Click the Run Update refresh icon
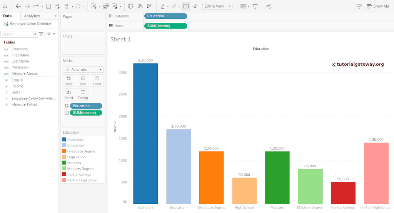The width and height of the screenshot is (394, 213). (78, 6)
